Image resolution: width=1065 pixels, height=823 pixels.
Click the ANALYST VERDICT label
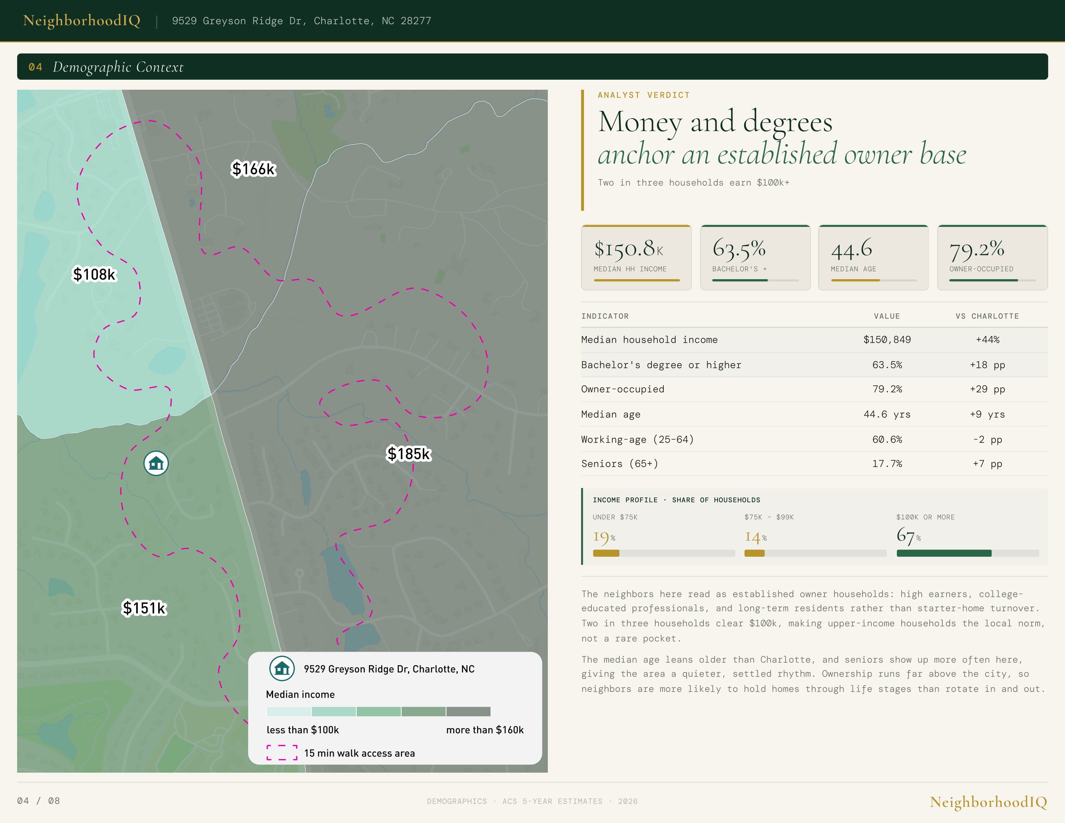click(x=644, y=95)
